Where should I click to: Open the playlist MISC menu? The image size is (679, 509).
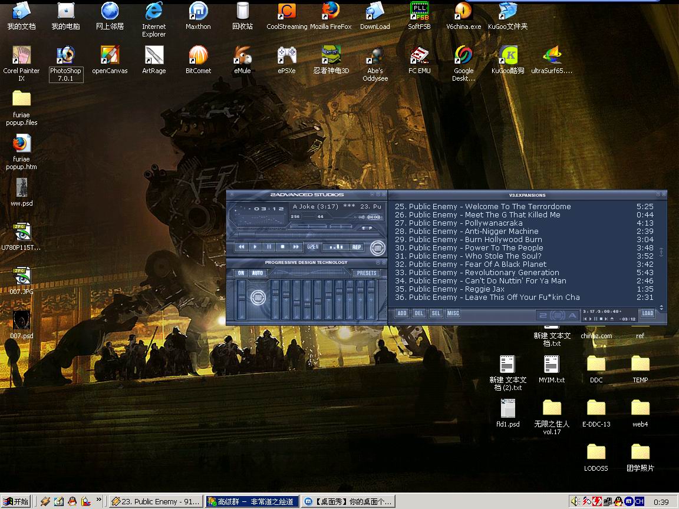[x=453, y=313]
